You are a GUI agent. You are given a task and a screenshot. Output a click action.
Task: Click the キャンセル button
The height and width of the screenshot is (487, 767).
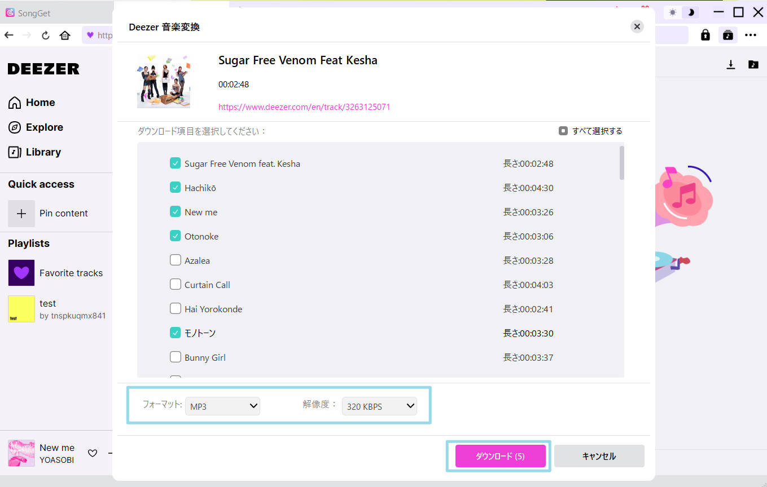pyautogui.click(x=599, y=456)
